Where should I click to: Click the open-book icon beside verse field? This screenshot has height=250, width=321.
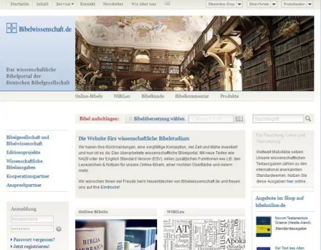coord(239,119)
